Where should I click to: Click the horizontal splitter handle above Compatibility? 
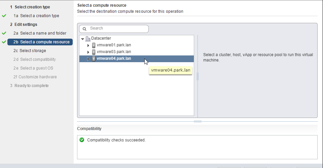tap(198, 122)
